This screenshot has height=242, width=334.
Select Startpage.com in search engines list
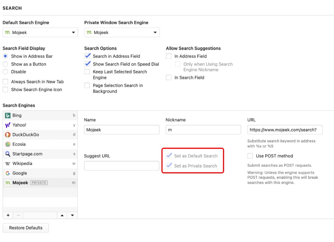[x=40, y=154]
